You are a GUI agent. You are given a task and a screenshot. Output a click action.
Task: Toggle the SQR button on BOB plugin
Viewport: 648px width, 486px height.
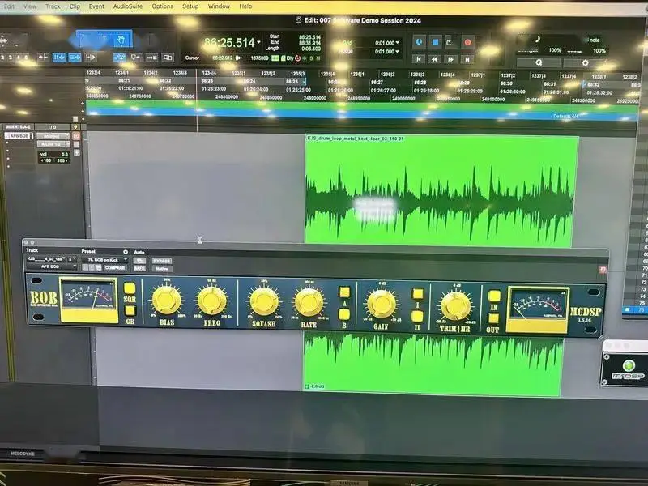pyautogui.click(x=130, y=288)
